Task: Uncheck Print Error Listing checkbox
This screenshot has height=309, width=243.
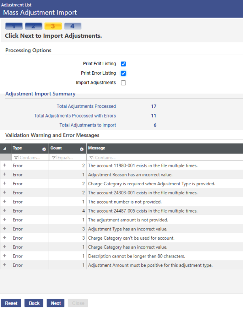Action: (x=124, y=73)
